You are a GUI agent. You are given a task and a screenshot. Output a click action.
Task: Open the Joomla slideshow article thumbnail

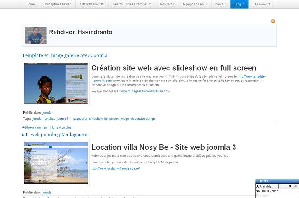click(x=56, y=83)
